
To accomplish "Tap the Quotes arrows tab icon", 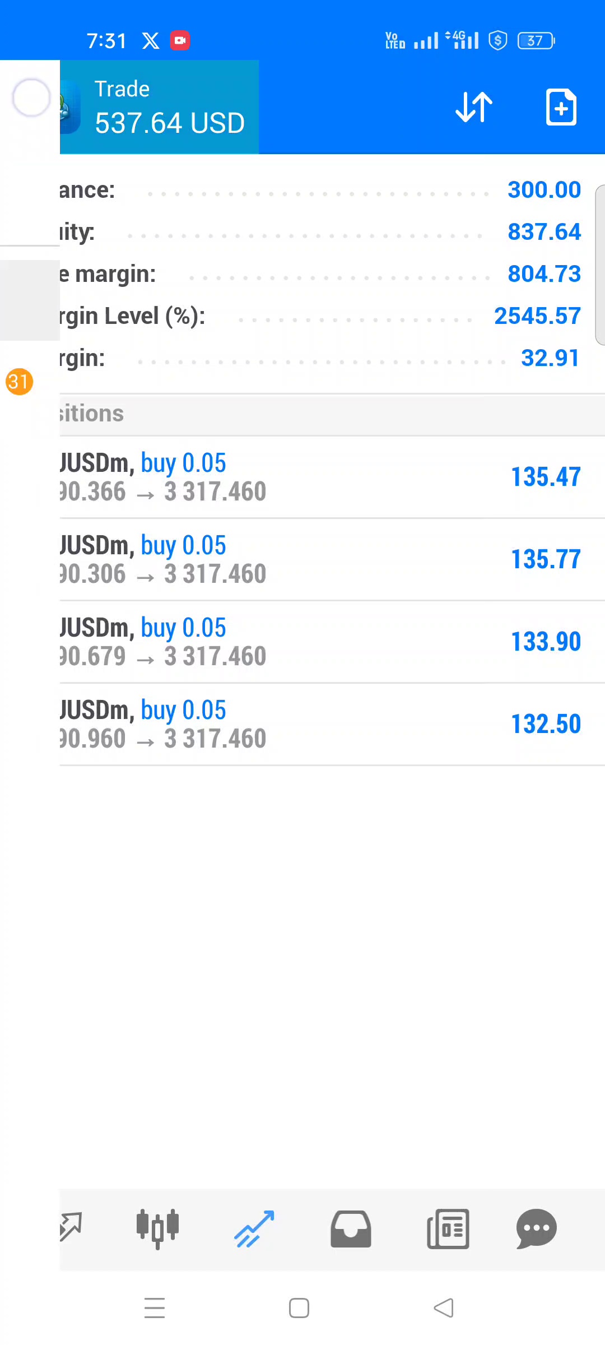I will [x=71, y=1227].
